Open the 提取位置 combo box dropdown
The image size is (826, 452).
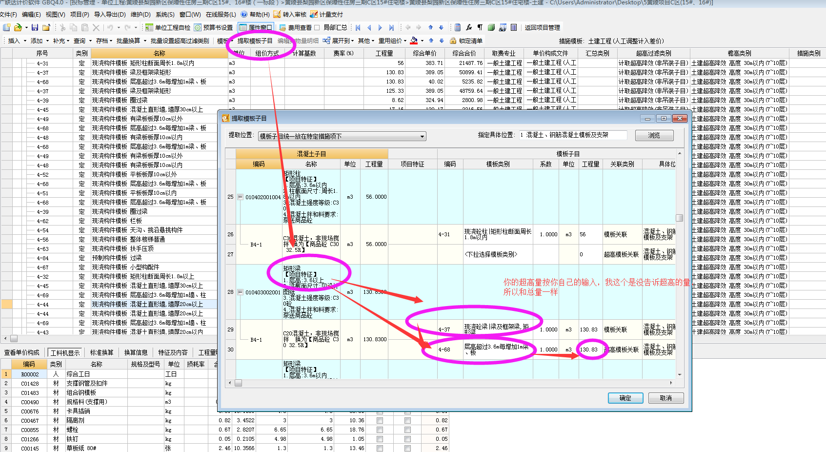[x=422, y=136]
